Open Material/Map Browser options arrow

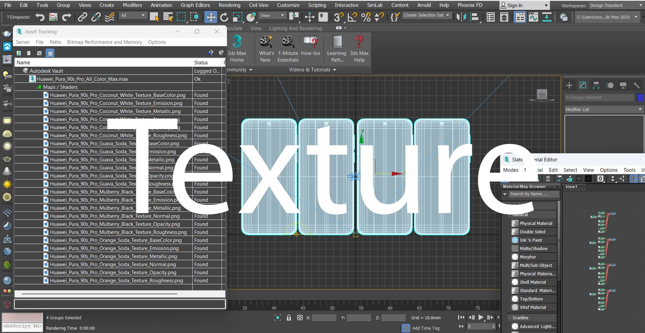click(505, 194)
